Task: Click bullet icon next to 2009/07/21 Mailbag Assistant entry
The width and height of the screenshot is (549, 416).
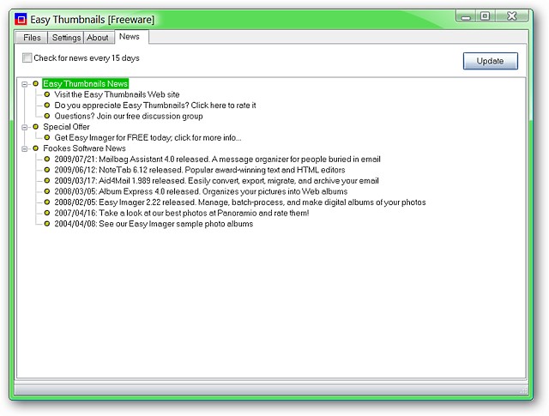Action: (47, 159)
